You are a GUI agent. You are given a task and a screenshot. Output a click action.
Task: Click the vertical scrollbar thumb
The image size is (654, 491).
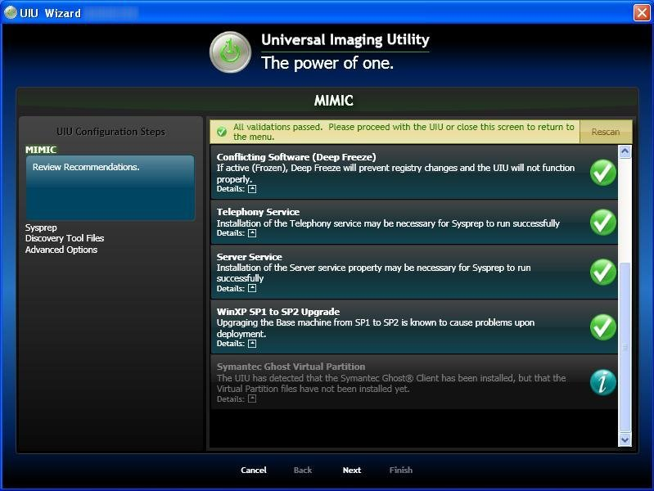(625, 347)
